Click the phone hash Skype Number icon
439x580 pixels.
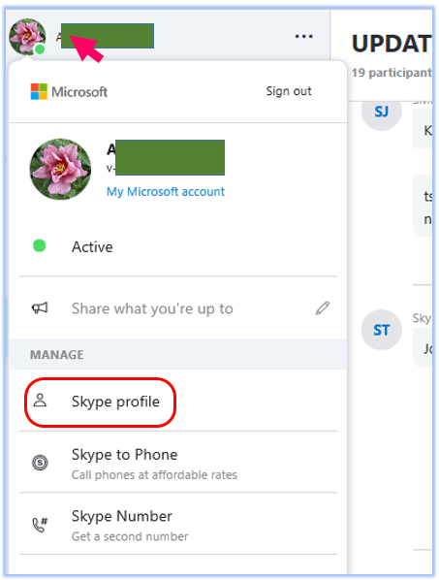40,524
